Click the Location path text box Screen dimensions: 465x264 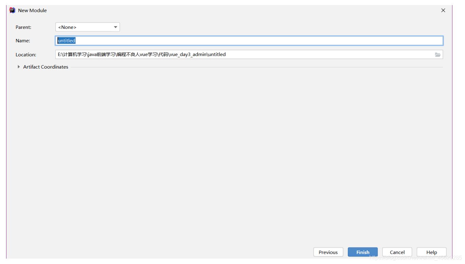coord(204,54)
